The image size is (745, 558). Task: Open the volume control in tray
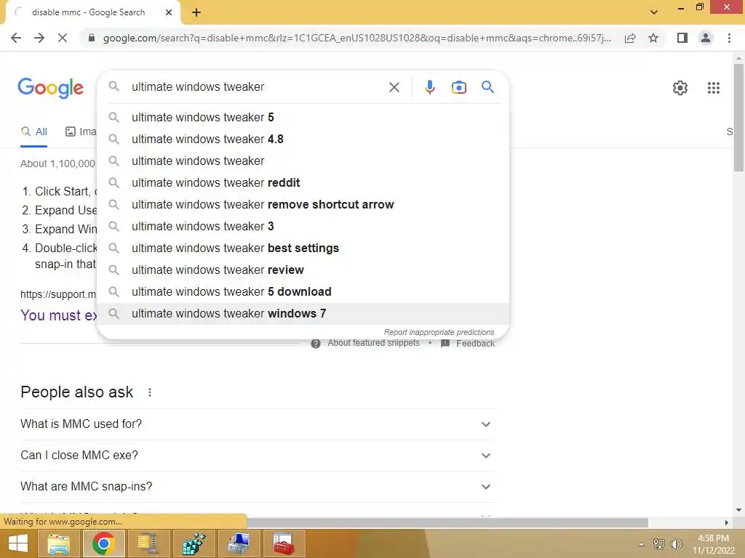[676, 544]
